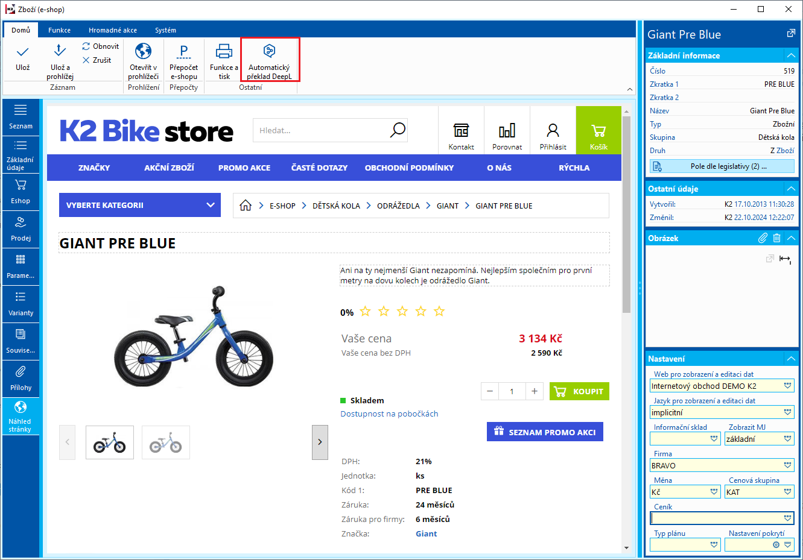Open Funkce a tisk printer menu
The width and height of the screenshot is (803, 560).
click(224, 61)
